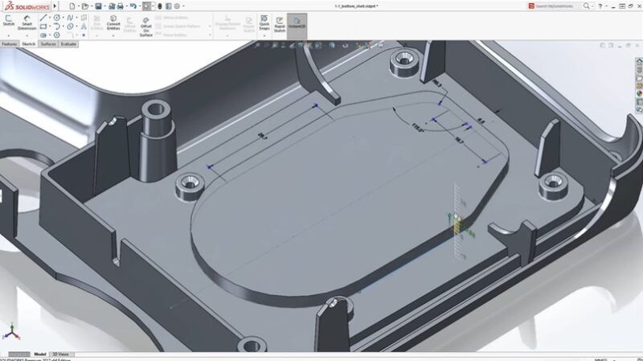This screenshot has width=643, height=361.
Task: Open the File Properties icon
Action: point(169,6)
